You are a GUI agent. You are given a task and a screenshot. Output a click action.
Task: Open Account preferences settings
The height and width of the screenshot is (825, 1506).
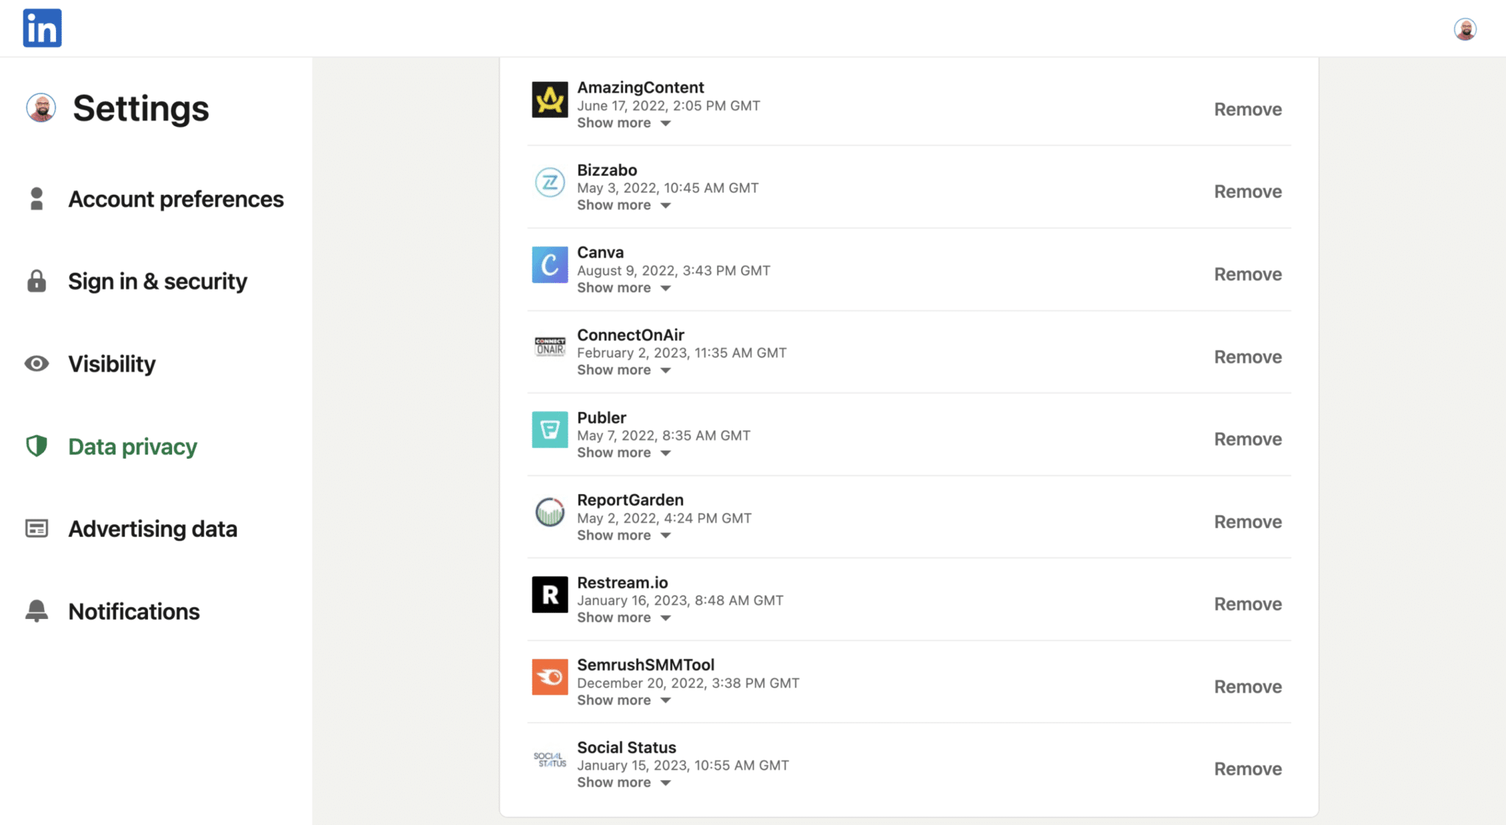click(176, 199)
